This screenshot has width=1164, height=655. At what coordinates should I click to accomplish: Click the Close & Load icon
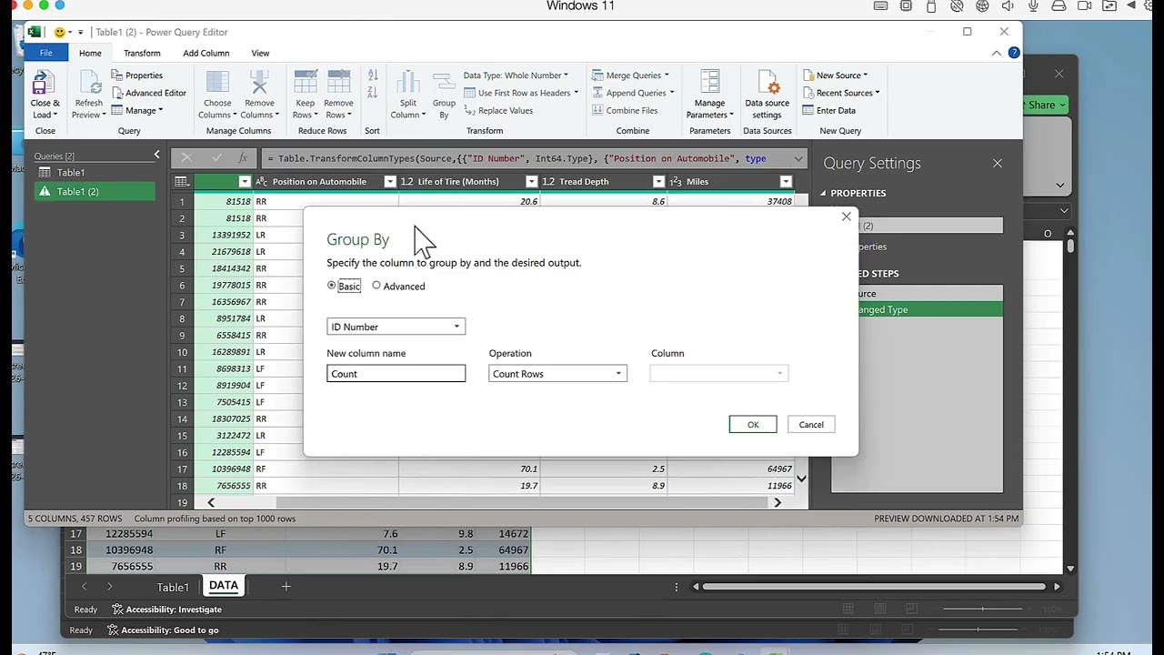click(x=44, y=84)
